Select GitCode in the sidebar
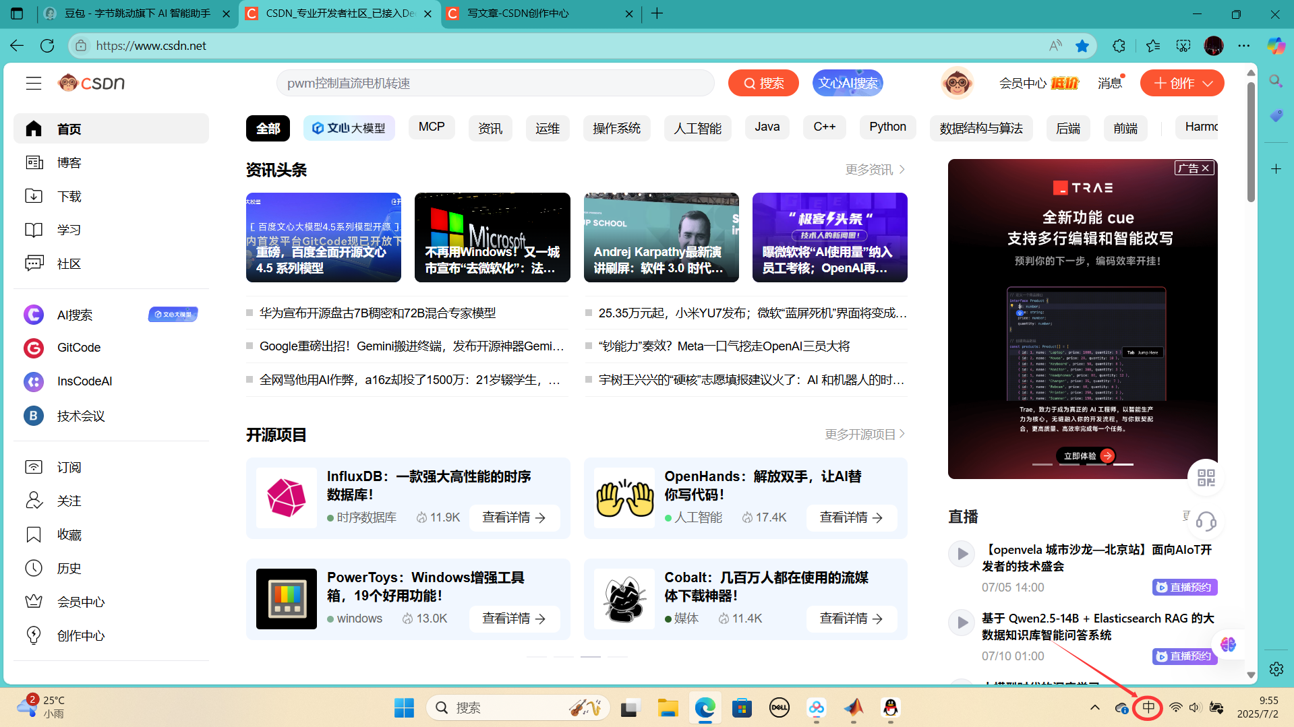The image size is (1294, 727). coord(78,347)
